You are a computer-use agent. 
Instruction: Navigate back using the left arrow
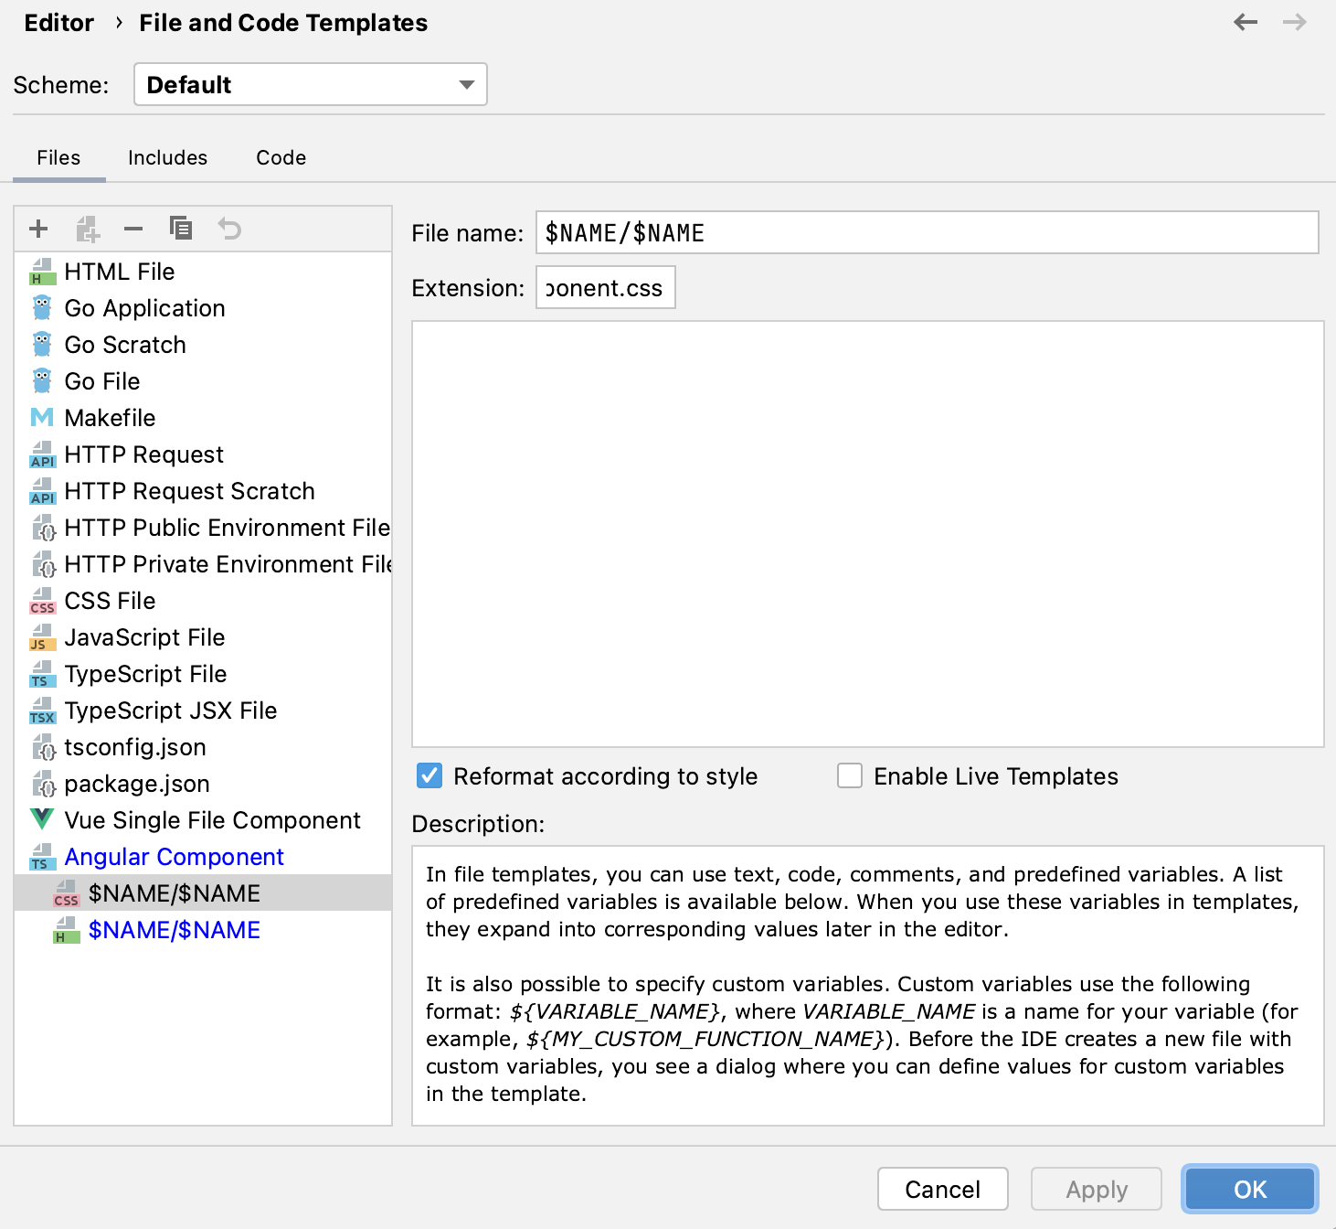1245,22
